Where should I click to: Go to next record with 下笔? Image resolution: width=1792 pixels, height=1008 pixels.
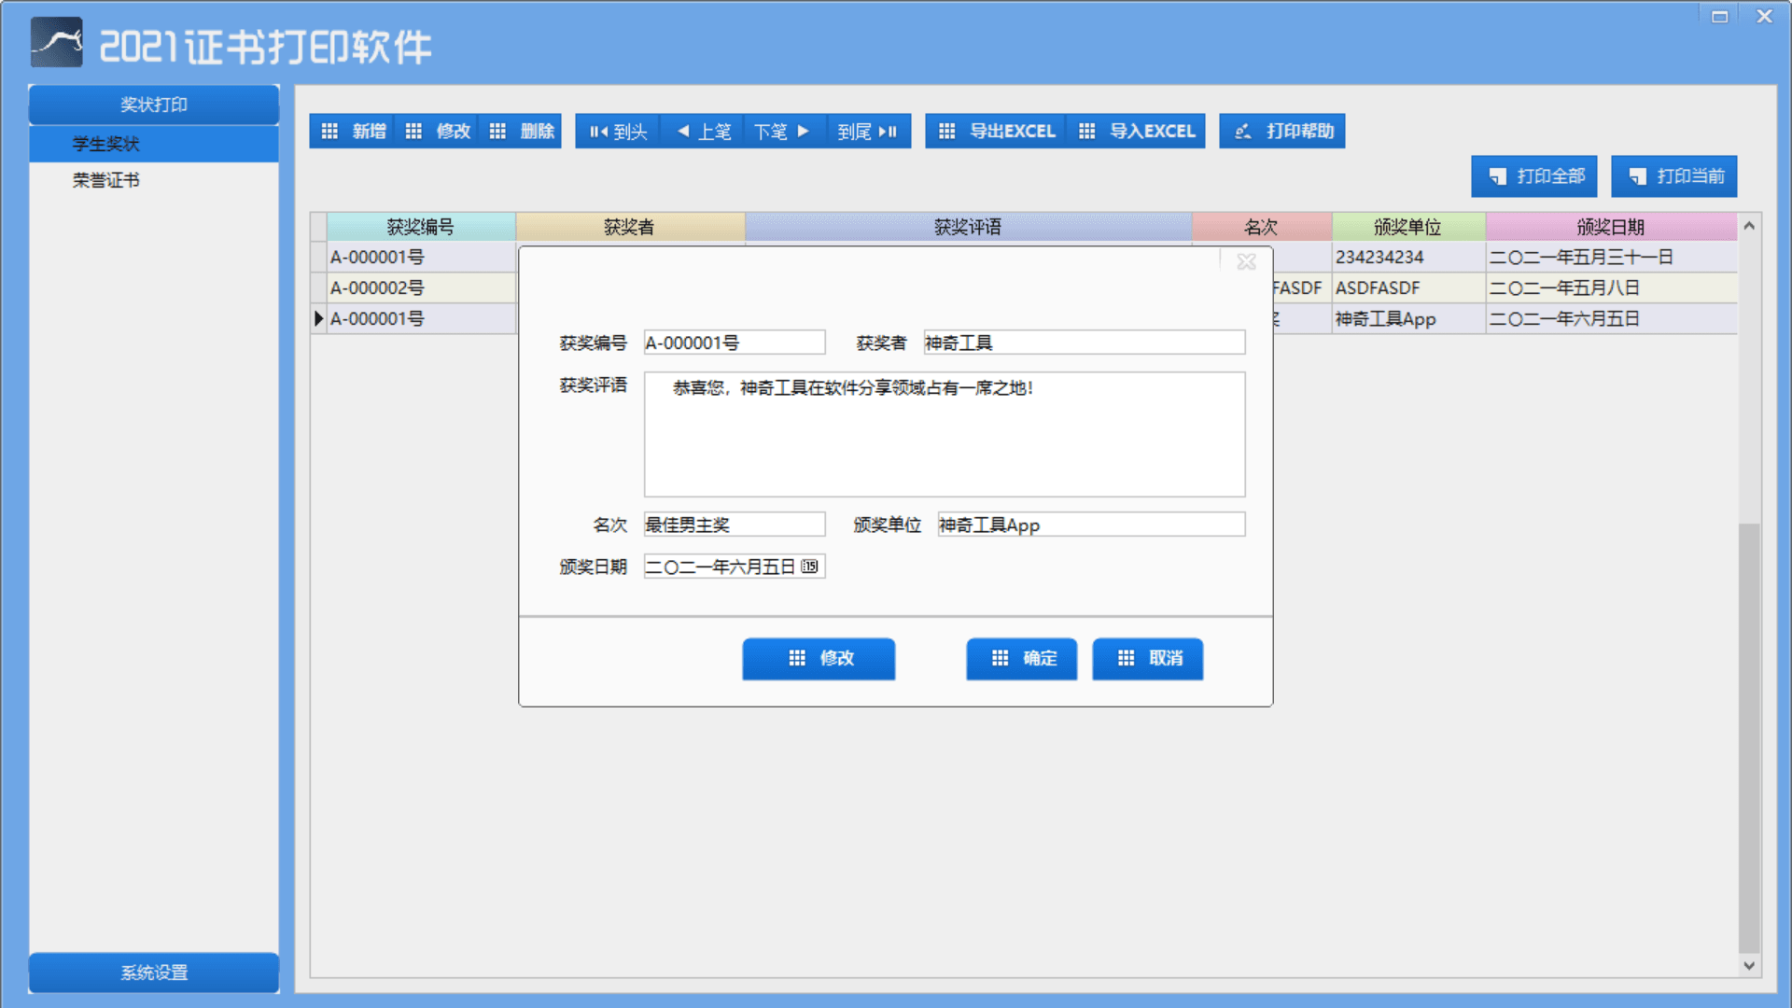785,132
